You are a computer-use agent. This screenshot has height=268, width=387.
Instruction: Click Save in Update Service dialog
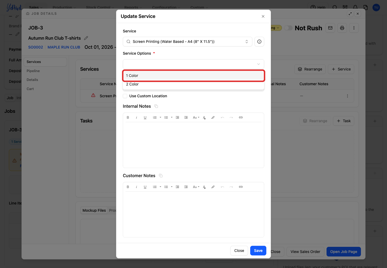(258, 251)
